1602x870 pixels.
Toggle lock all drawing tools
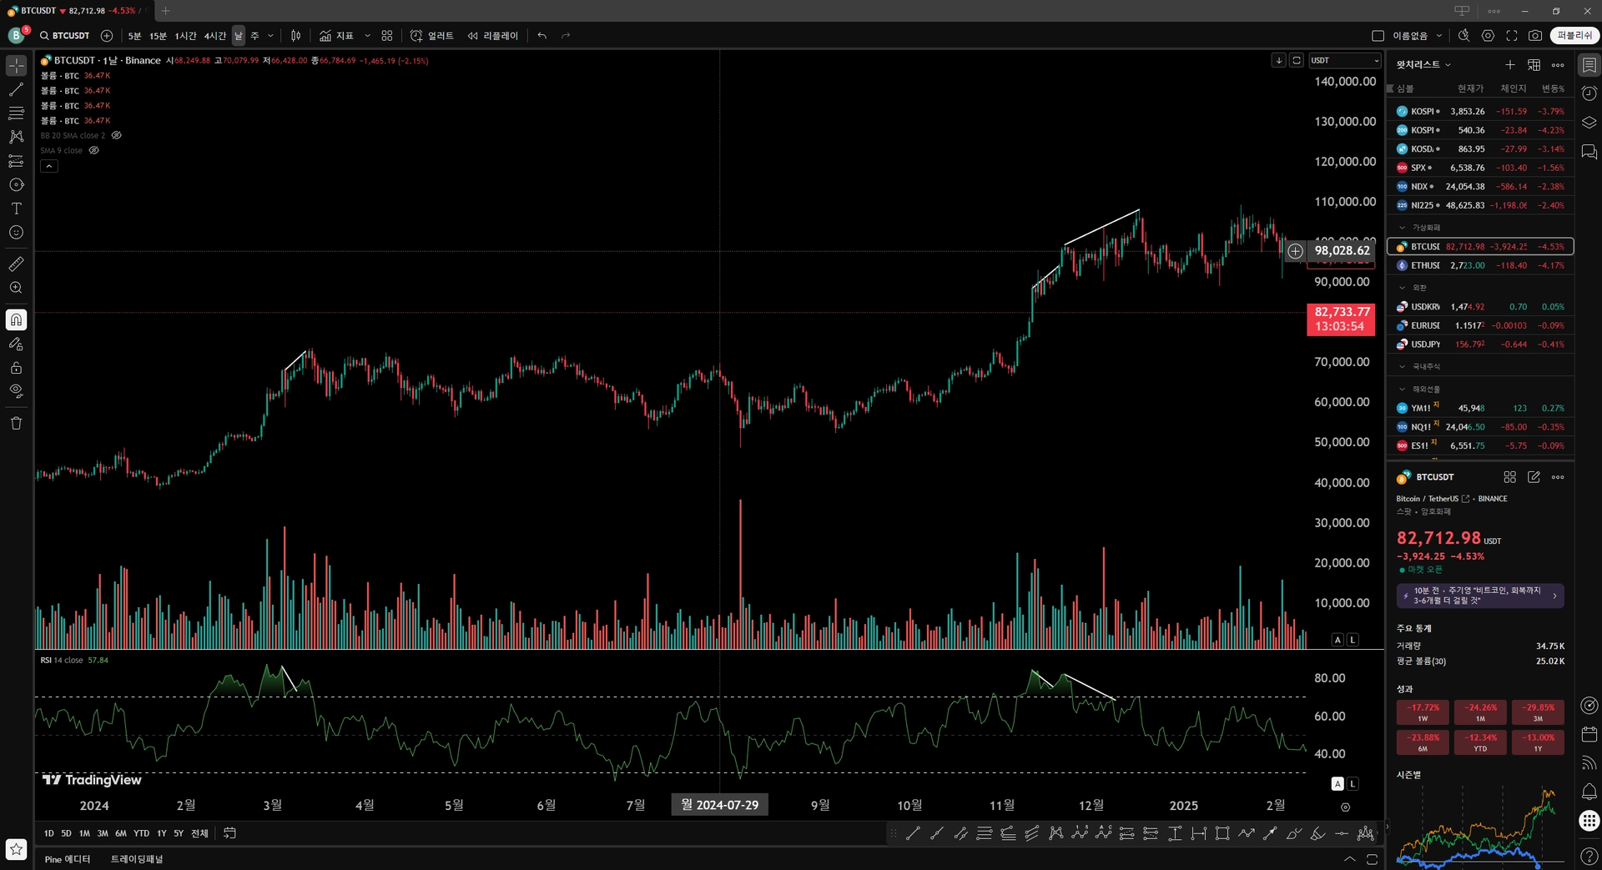16,368
